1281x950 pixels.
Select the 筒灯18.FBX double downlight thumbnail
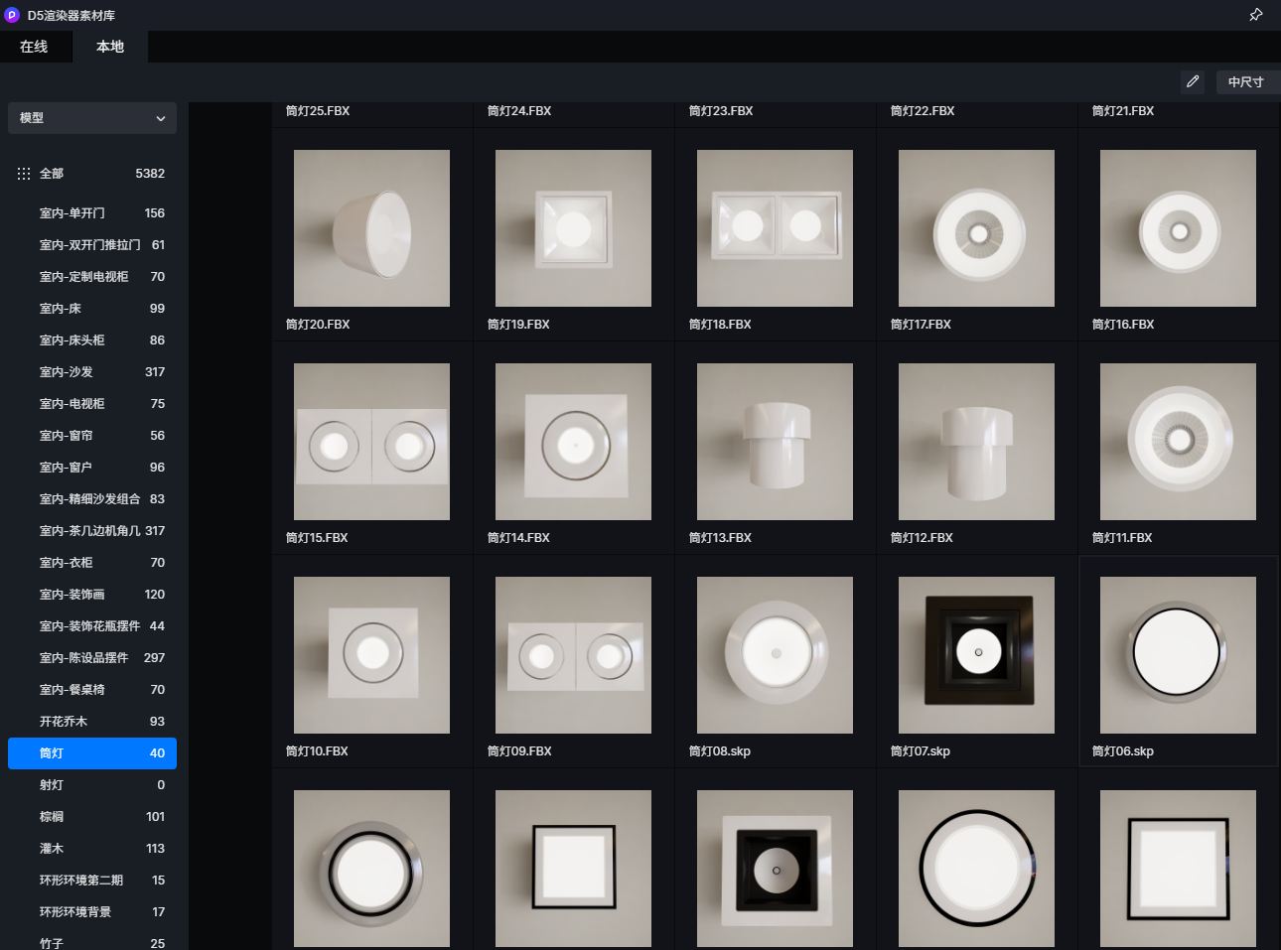coord(775,228)
